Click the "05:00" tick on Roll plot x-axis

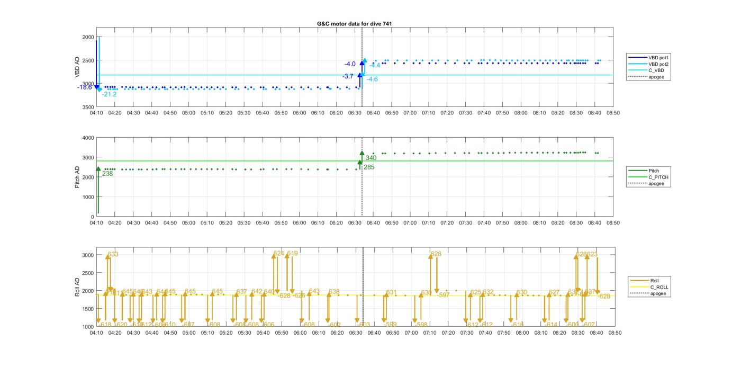pos(189,333)
